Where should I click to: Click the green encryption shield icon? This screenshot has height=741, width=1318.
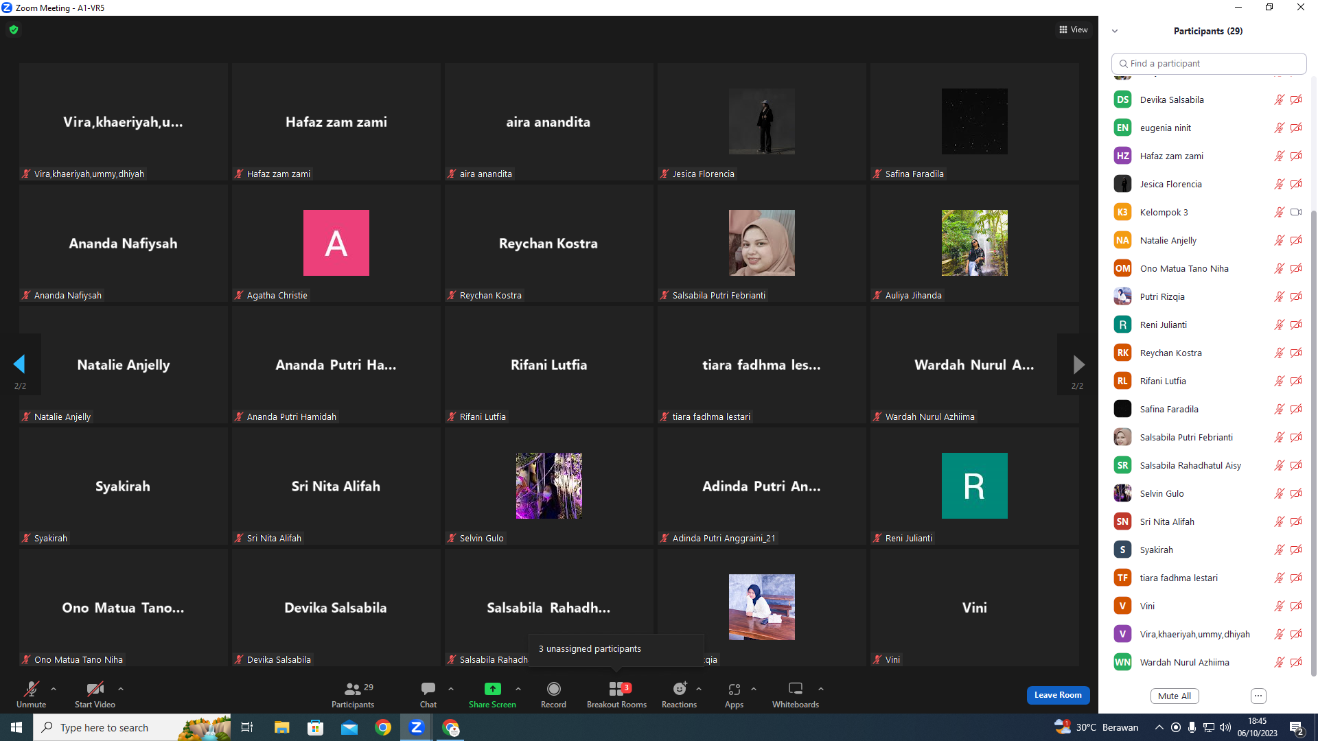pyautogui.click(x=14, y=30)
